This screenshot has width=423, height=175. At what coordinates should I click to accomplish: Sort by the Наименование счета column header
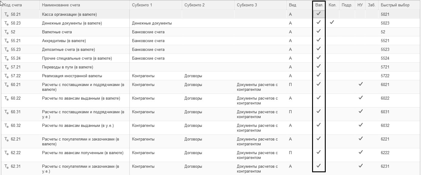(x=61, y=5)
